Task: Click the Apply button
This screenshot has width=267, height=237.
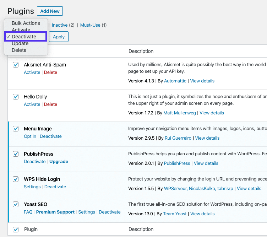Action: [x=59, y=37]
